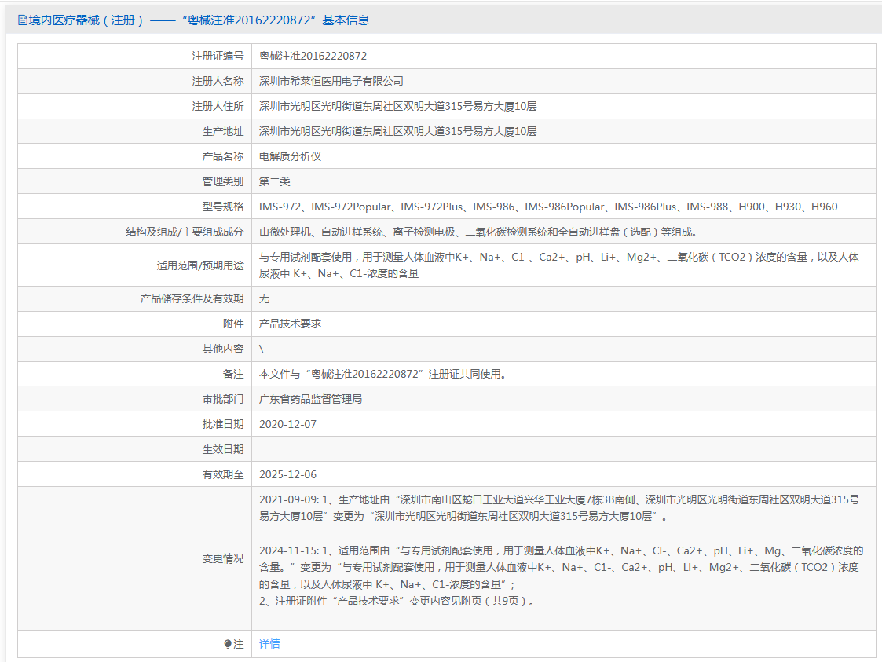Open the 详情 link
The width and height of the screenshot is (882, 662).
269,644
